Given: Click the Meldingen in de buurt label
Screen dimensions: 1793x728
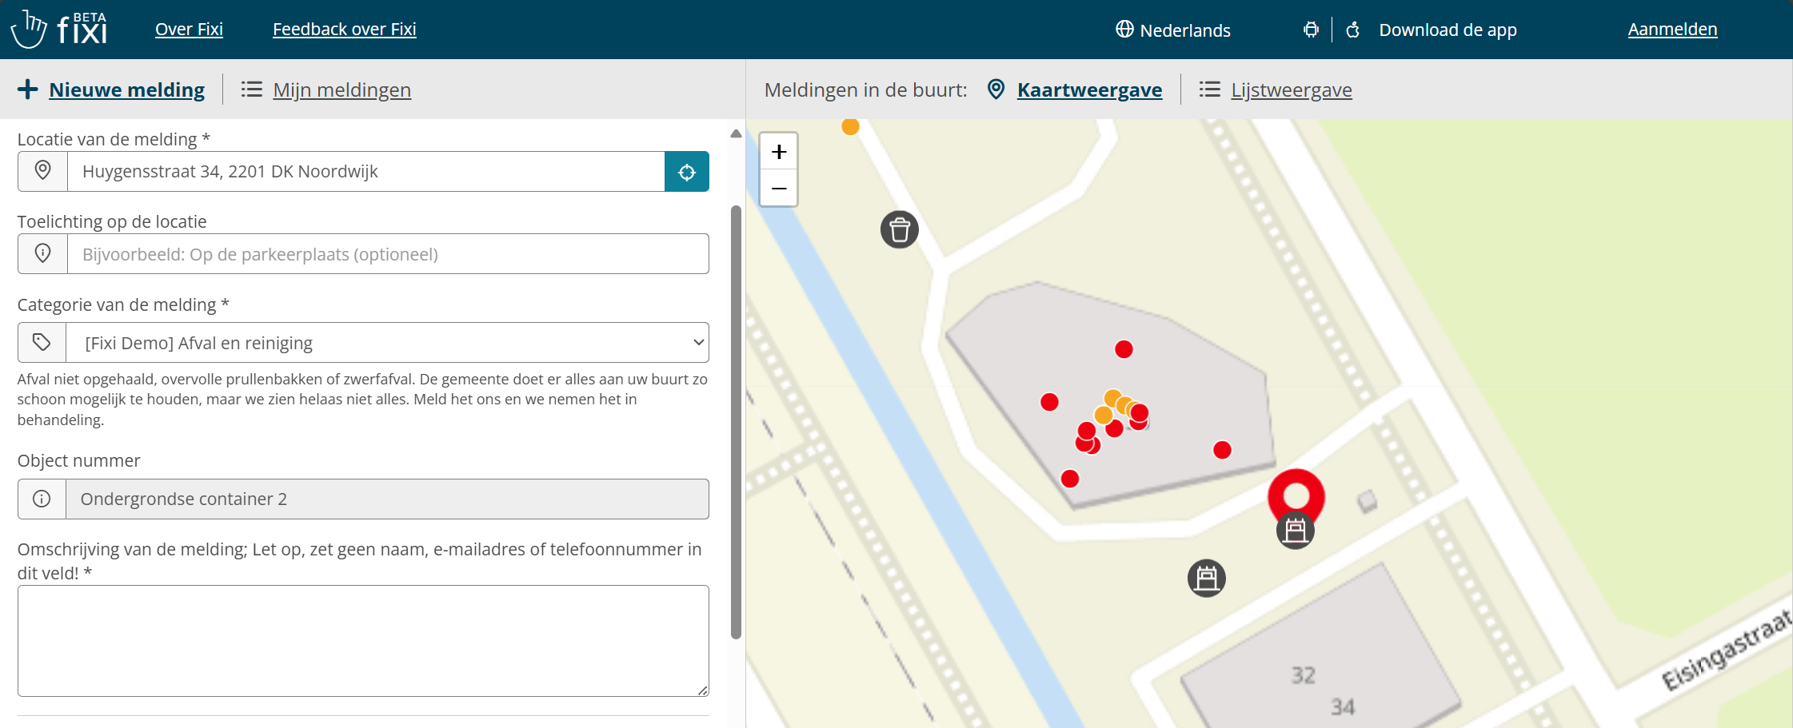Looking at the screenshot, I should click(x=865, y=90).
